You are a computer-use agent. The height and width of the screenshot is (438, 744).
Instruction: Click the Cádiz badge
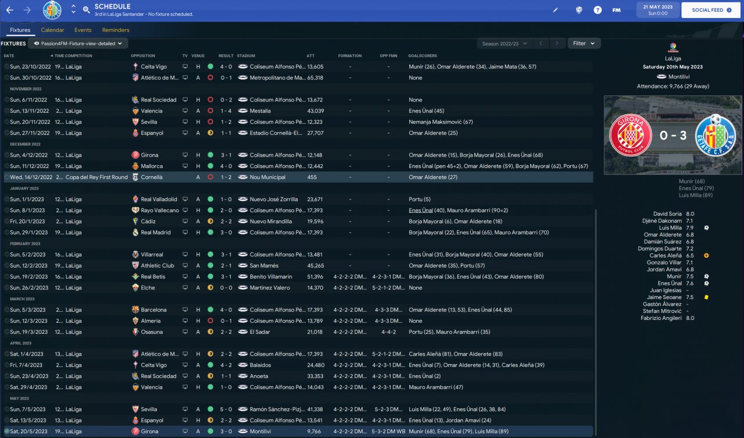pos(135,222)
